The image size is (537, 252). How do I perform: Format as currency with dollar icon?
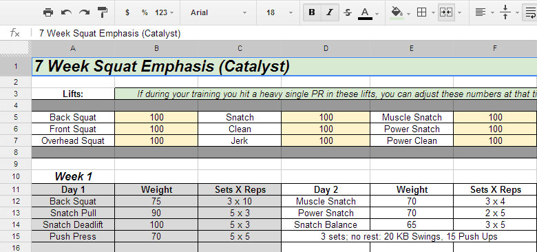(x=127, y=12)
